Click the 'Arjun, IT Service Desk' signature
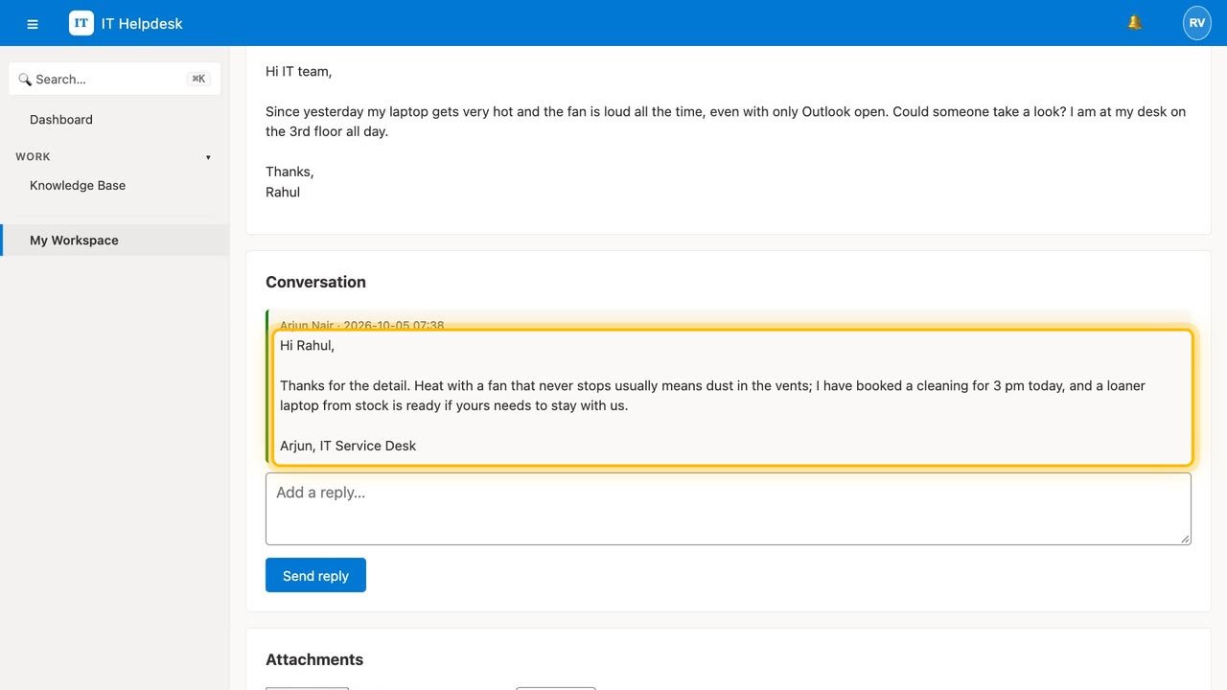The height and width of the screenshot is (690, 1227). pyautogui.click(x=348, y=446)
